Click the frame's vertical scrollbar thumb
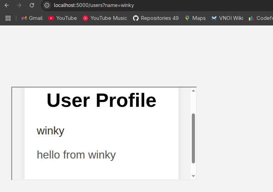The width and height of the screenshot is (273, 192). pyautogui.click(x=193, y=138)
